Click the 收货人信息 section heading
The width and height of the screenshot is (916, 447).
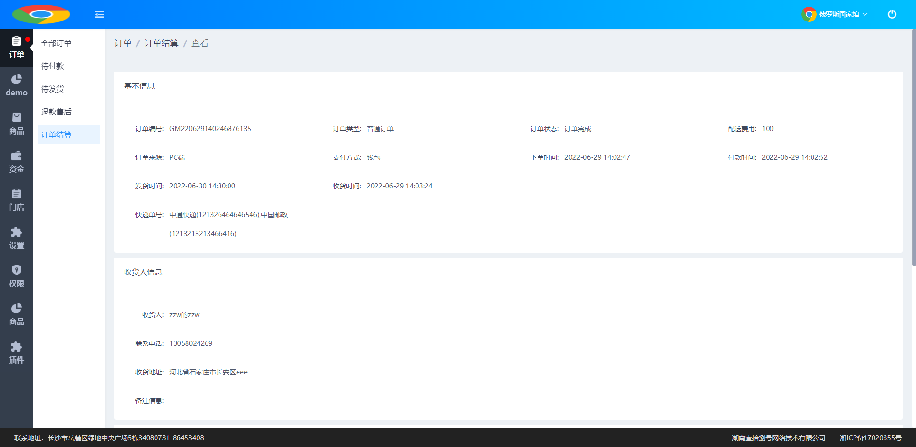(x=143, y=272)
